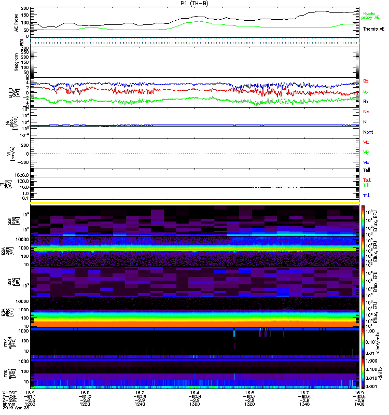Click the colorbar beside the FBK scm panel

click(x=363, y=374)
